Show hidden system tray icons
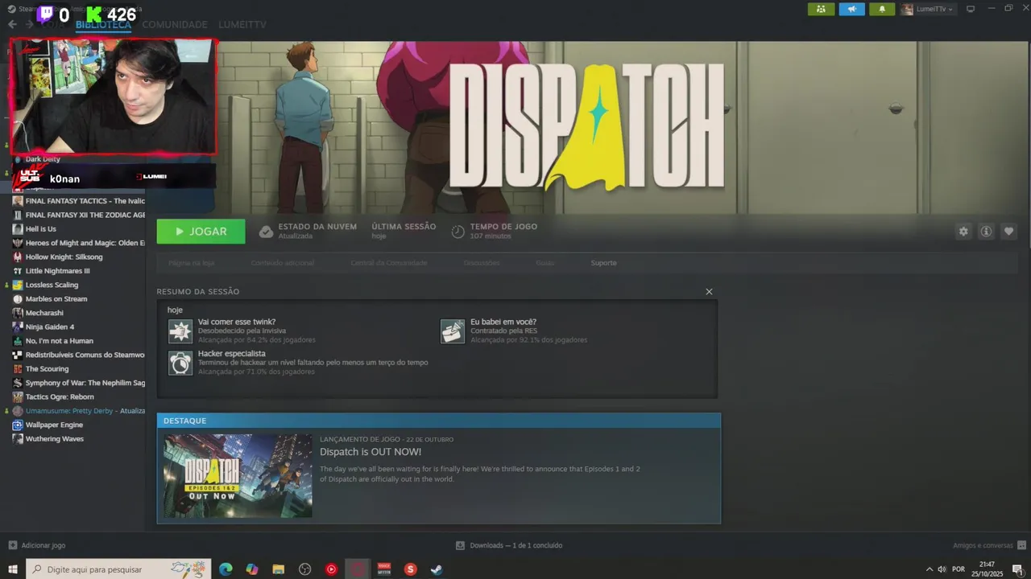1031x579 pixels. pos(930,569)
